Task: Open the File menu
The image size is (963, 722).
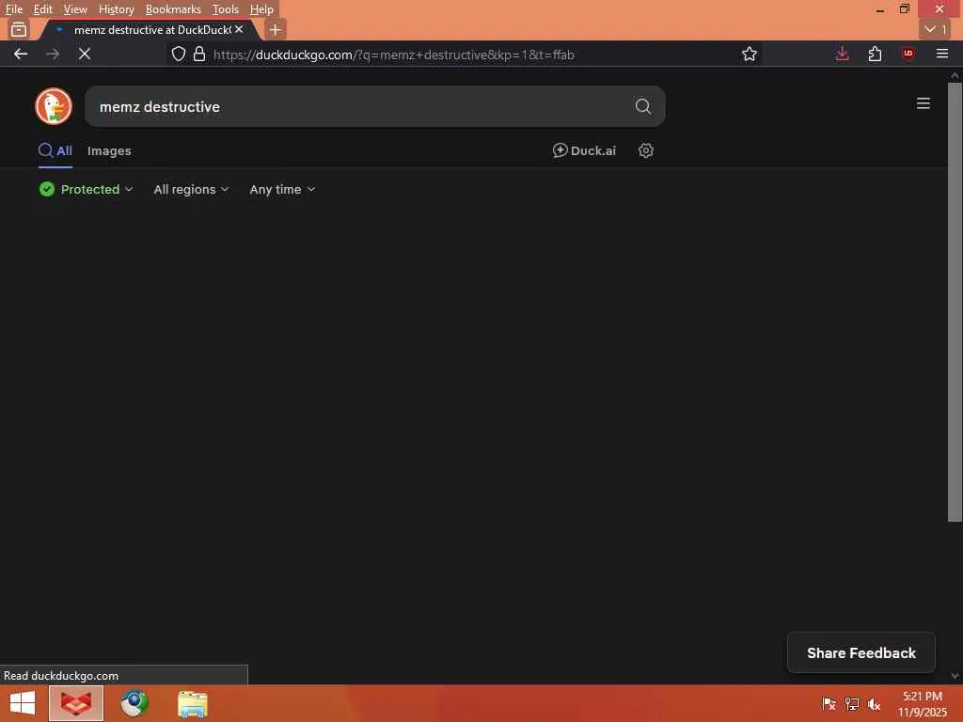Action: 13,9
